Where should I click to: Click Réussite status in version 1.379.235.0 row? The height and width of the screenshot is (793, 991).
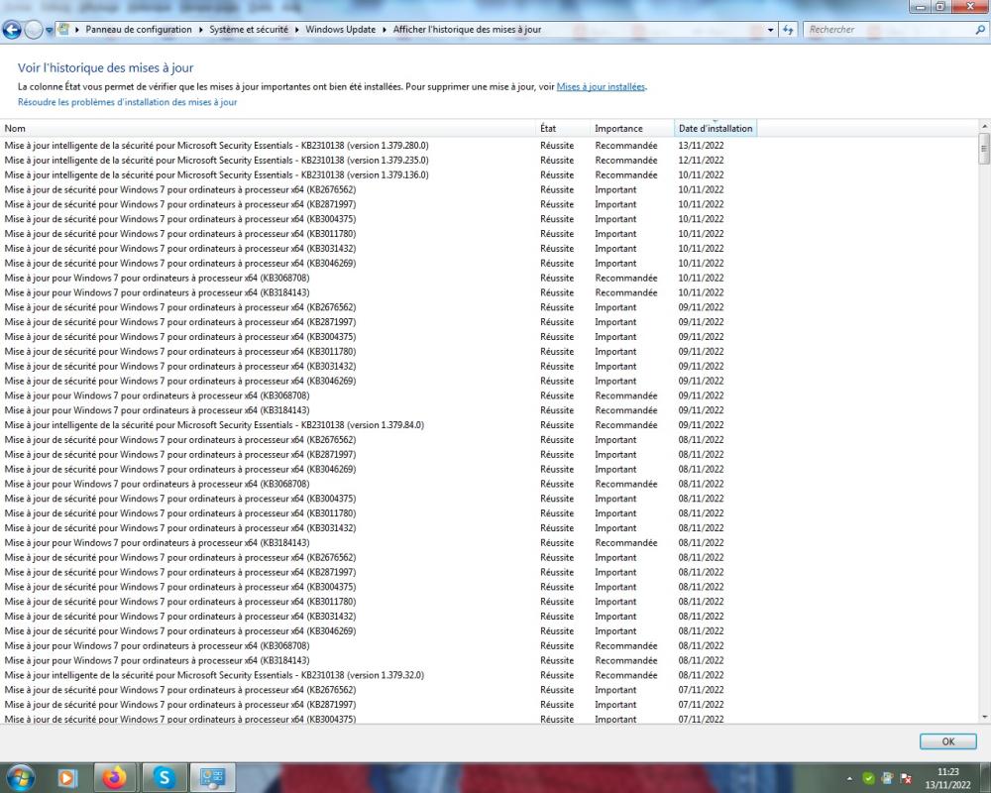pos(557,160)
